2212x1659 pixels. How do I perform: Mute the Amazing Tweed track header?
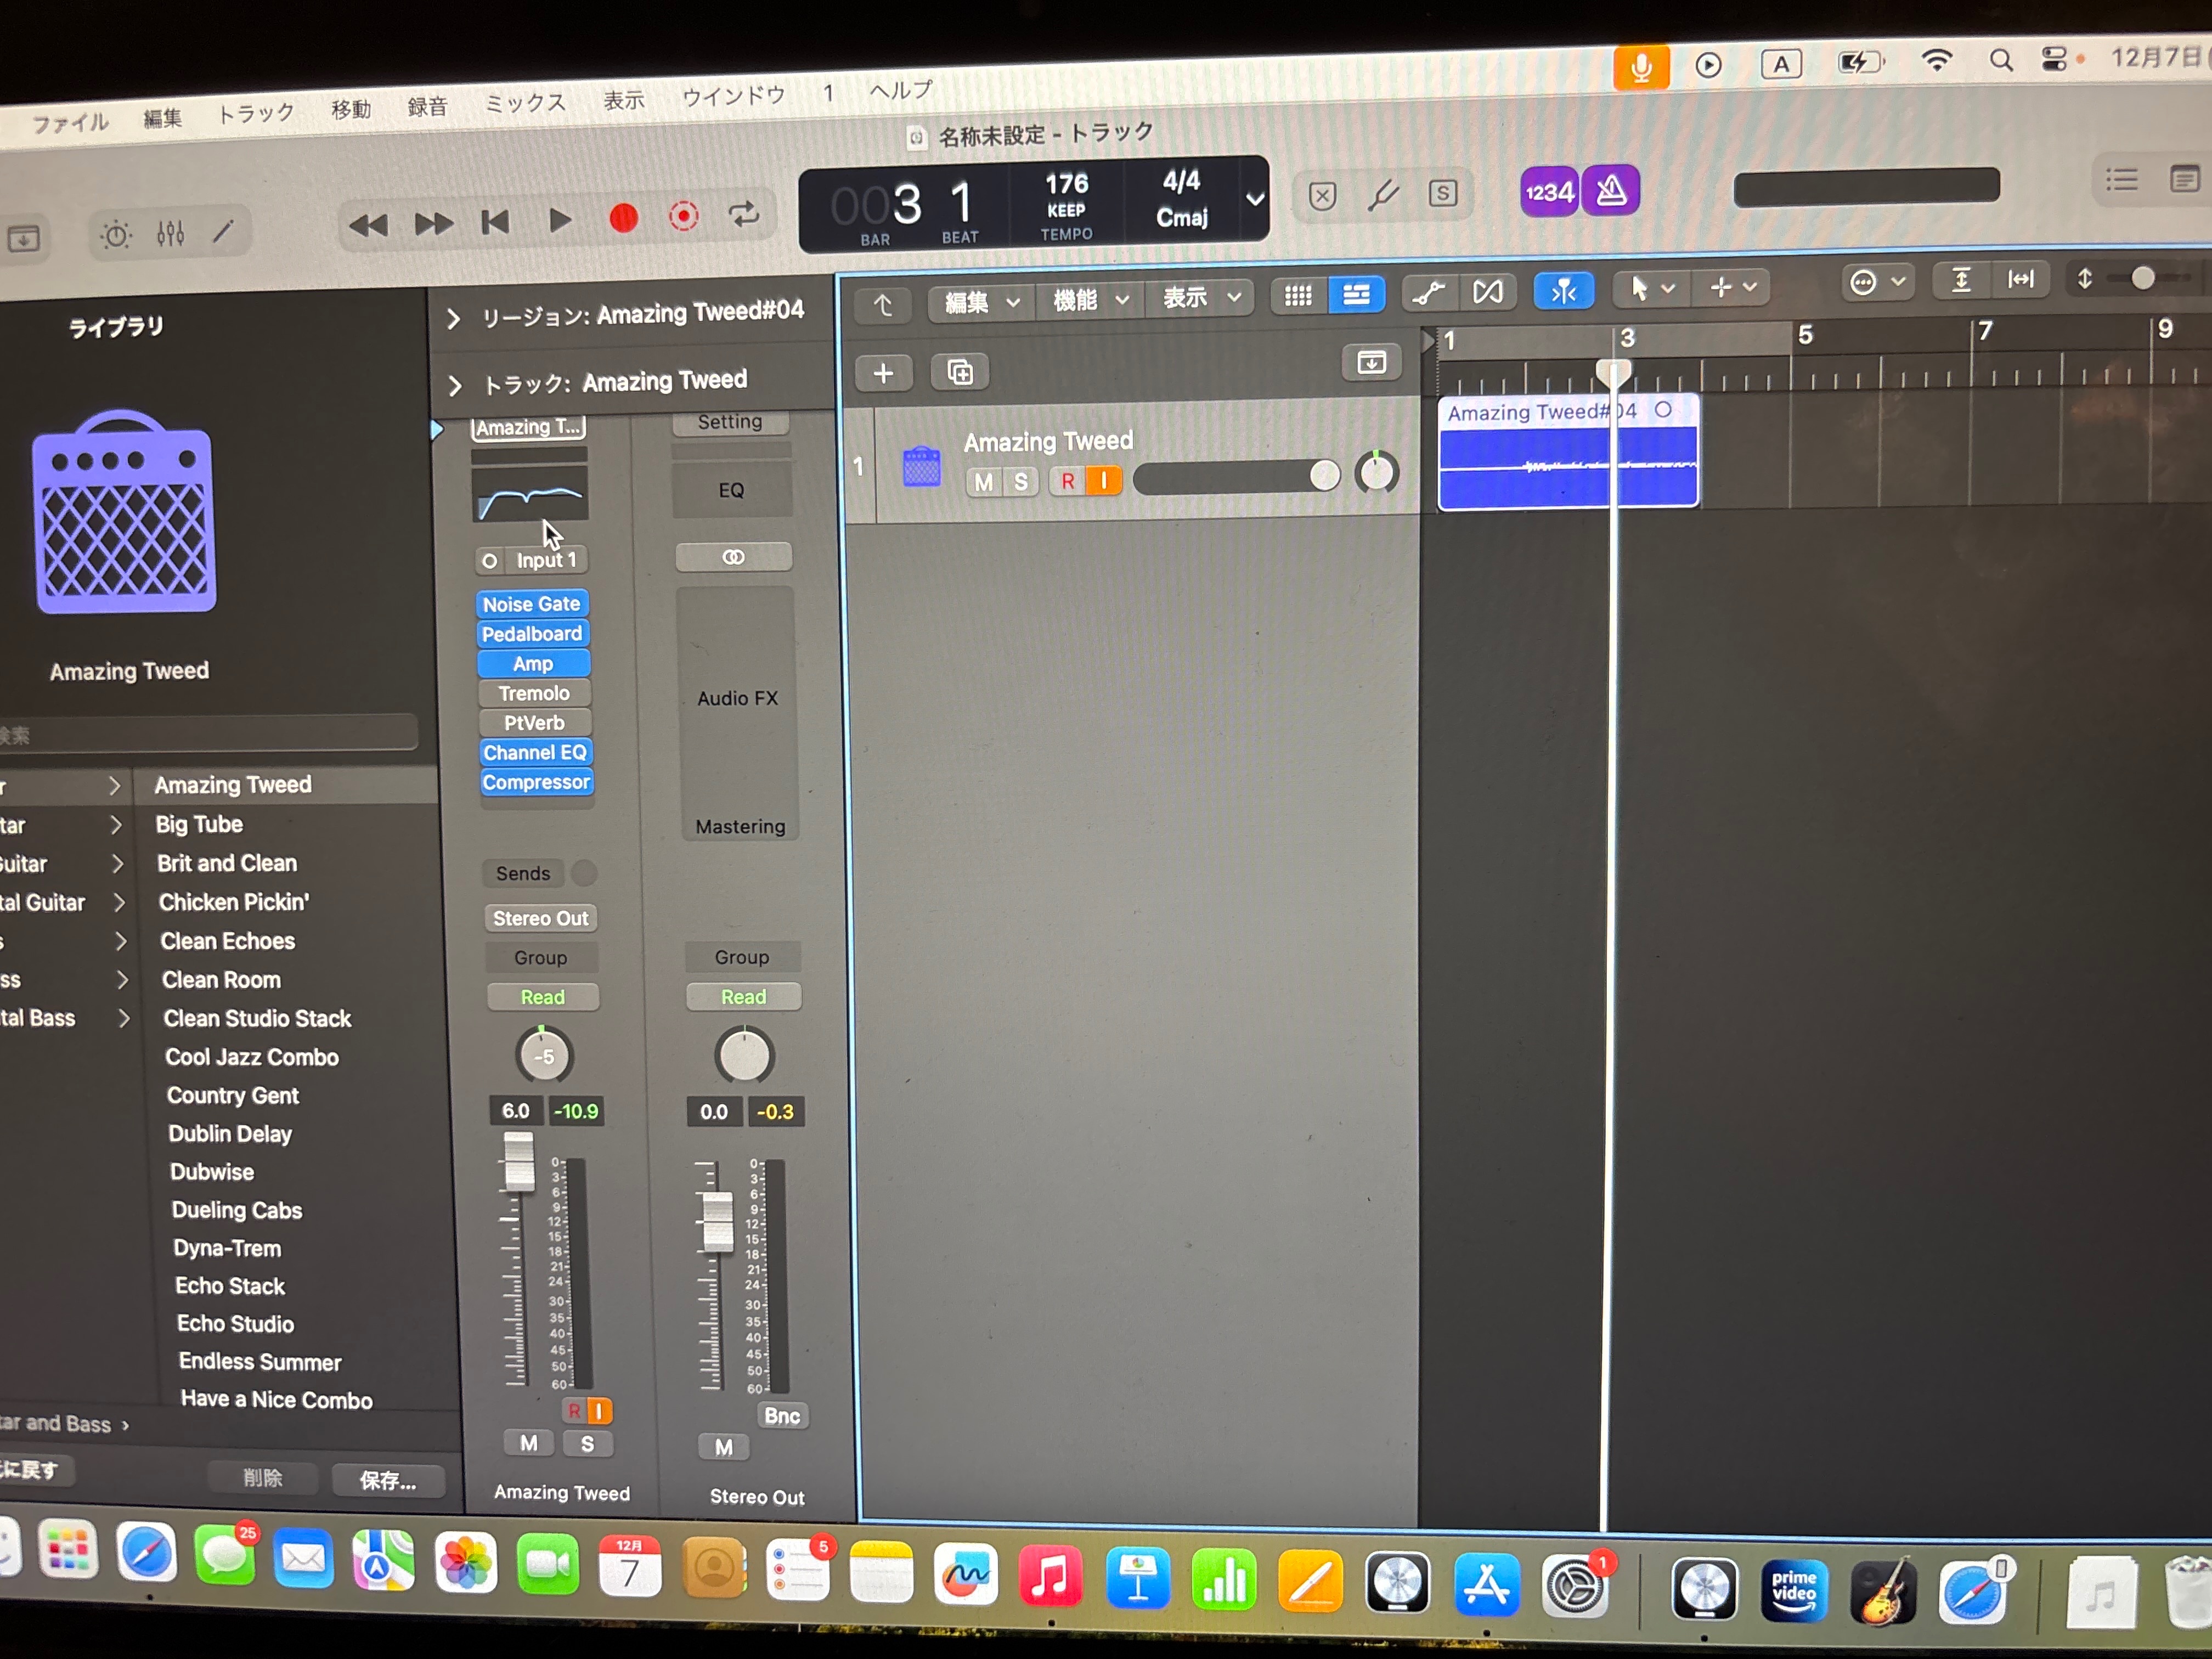tap(983, 482)
